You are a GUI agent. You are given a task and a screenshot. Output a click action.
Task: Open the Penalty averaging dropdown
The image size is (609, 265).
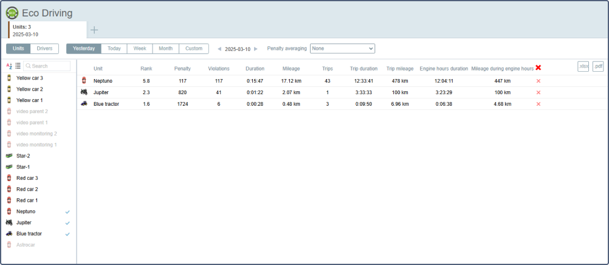click(342, 49)
